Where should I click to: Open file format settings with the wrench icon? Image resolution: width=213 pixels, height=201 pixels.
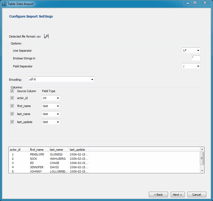[x=46, y=36]
